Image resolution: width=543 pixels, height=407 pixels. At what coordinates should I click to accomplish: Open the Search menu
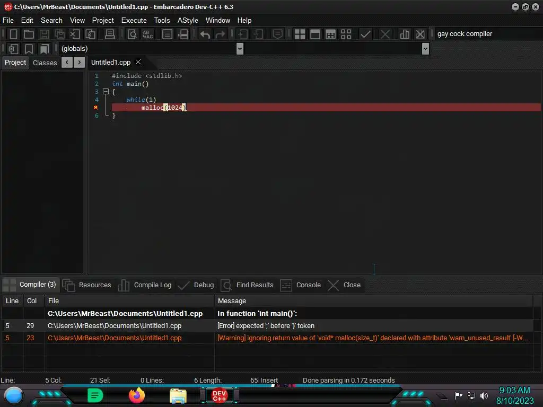[x=51, y=21]
